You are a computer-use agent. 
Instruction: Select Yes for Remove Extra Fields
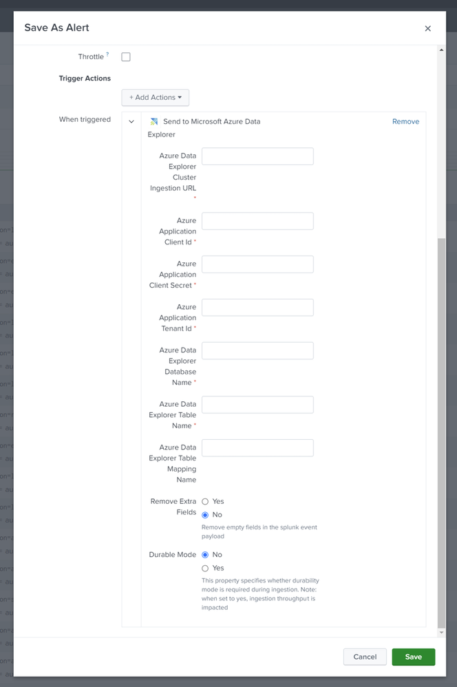(205, 502)
